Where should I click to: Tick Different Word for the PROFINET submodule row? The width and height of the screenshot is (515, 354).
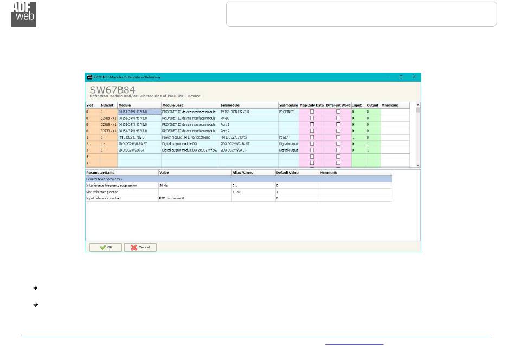click(338, 112)
